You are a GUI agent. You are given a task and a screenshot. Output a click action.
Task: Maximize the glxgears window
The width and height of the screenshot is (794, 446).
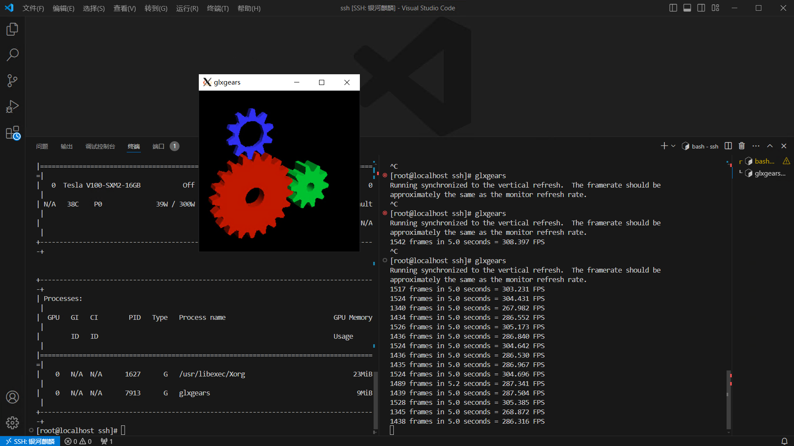(322, 82)
